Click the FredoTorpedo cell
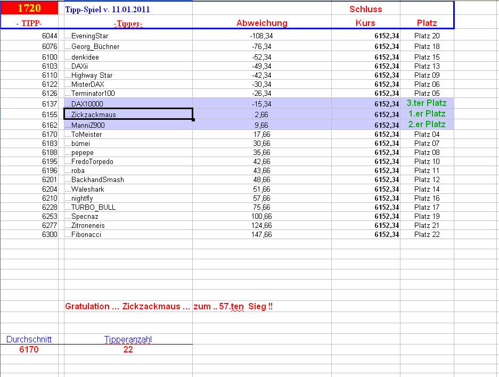 point(128,162)
